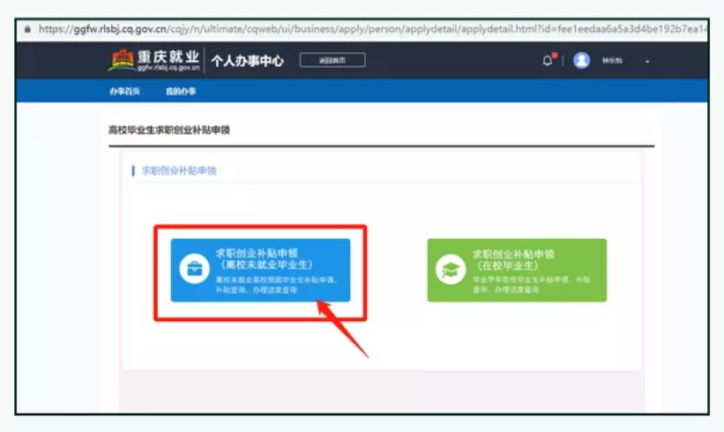Click the padlock icon in address bar
The width and height of the screenshot is (724, 432).
point(27,29)
